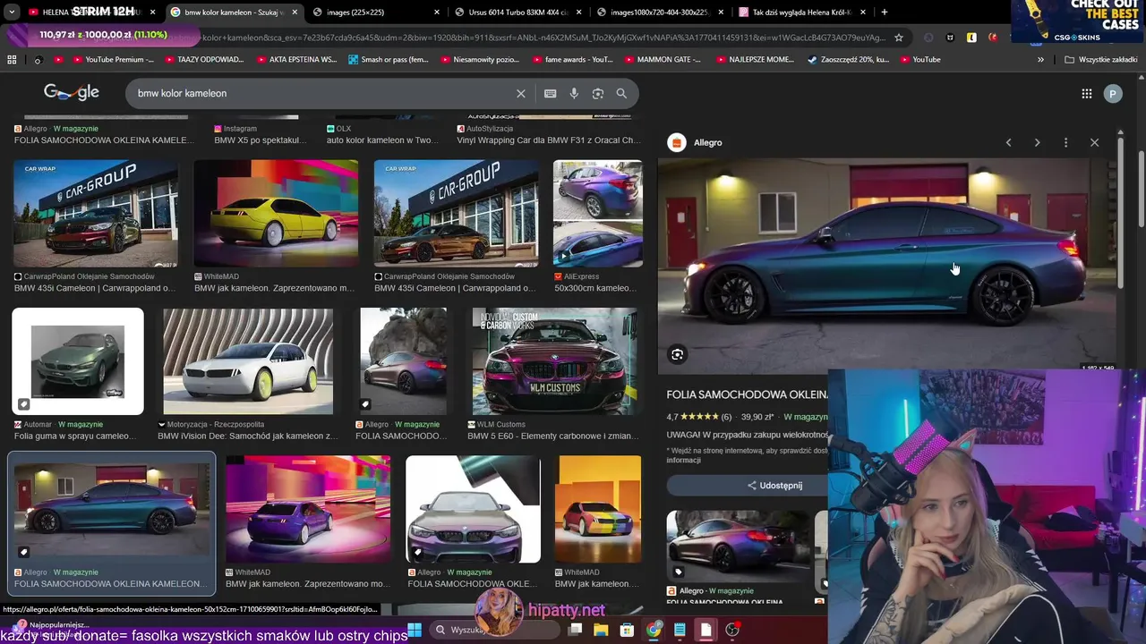Switch to the Ursus 6014 Turbo tab
The width and height of the screenshot is (1146, 644).
pos(517,12)
